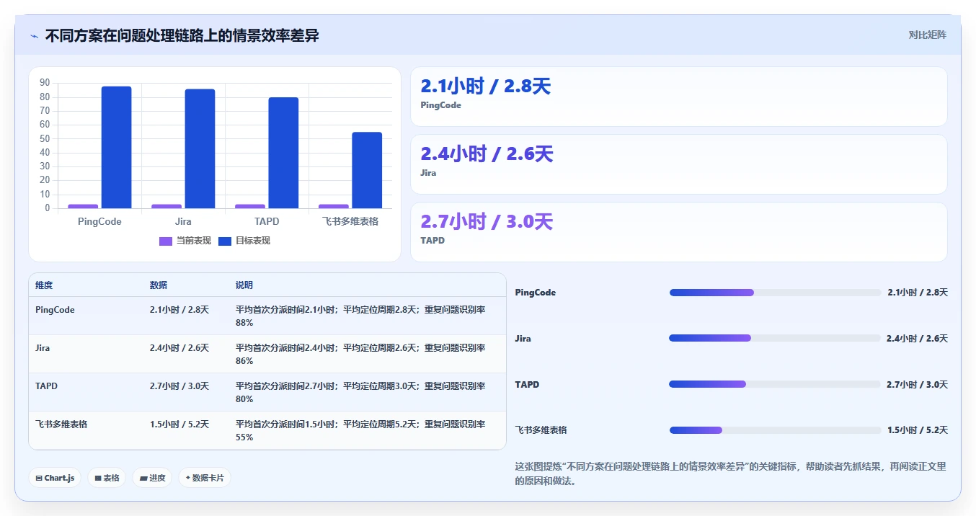
Task: Open the 2.7小时 / 3.0天 TAPD card
Action: (x=678, y=232)
